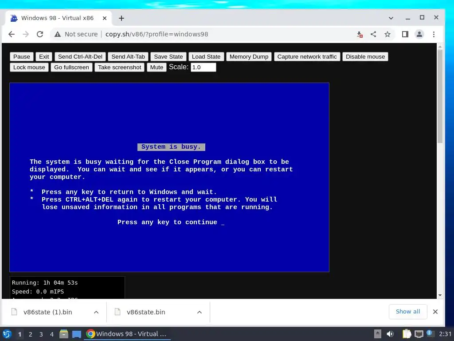
Task: Send Ctrl-Alt-Del to the emulator
Action: pos(80,56)
